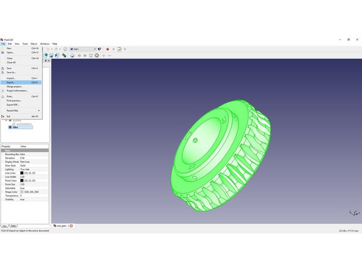362x271 pixels.
Task: Click the browser back arrow icon
Action: coord(79,56)
